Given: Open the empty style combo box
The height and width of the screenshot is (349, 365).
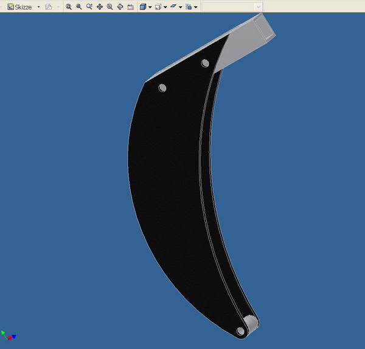Looking at the screenshot, I should pos(232,7).
